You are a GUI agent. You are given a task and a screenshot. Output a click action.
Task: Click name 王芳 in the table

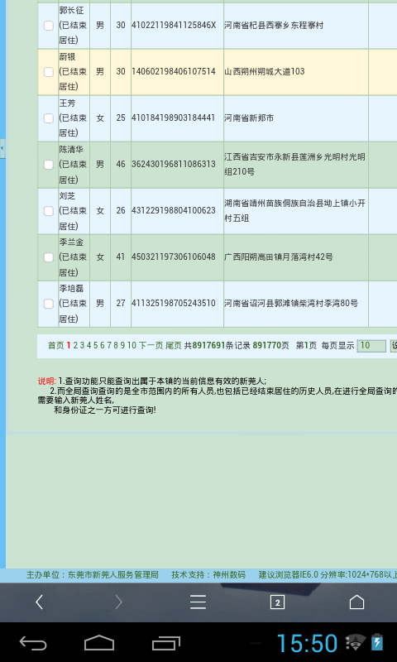[67, 103]
